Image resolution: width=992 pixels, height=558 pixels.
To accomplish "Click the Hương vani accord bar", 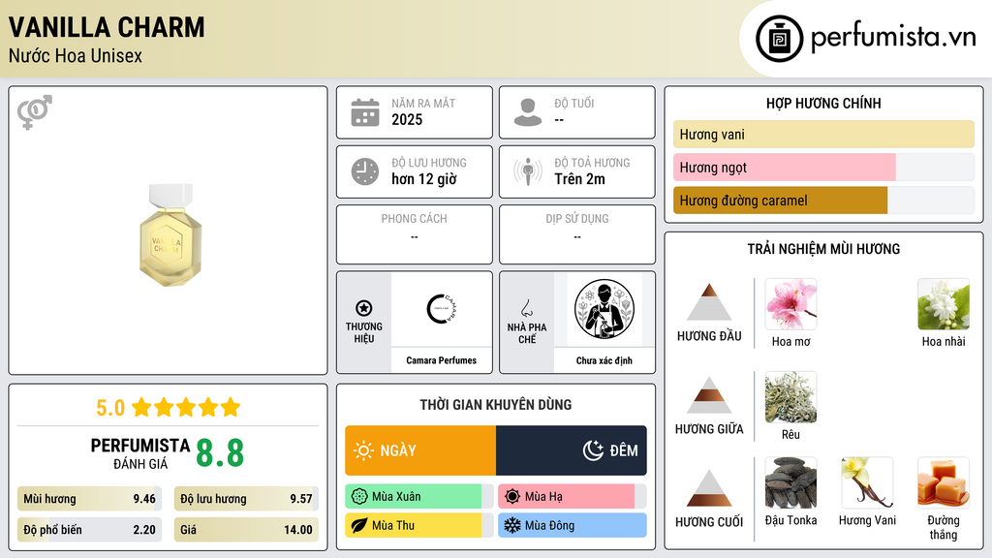I will [823, 134].
